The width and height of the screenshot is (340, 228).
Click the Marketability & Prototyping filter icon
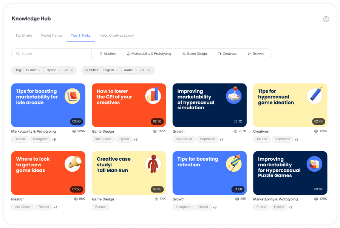(128, 54)
